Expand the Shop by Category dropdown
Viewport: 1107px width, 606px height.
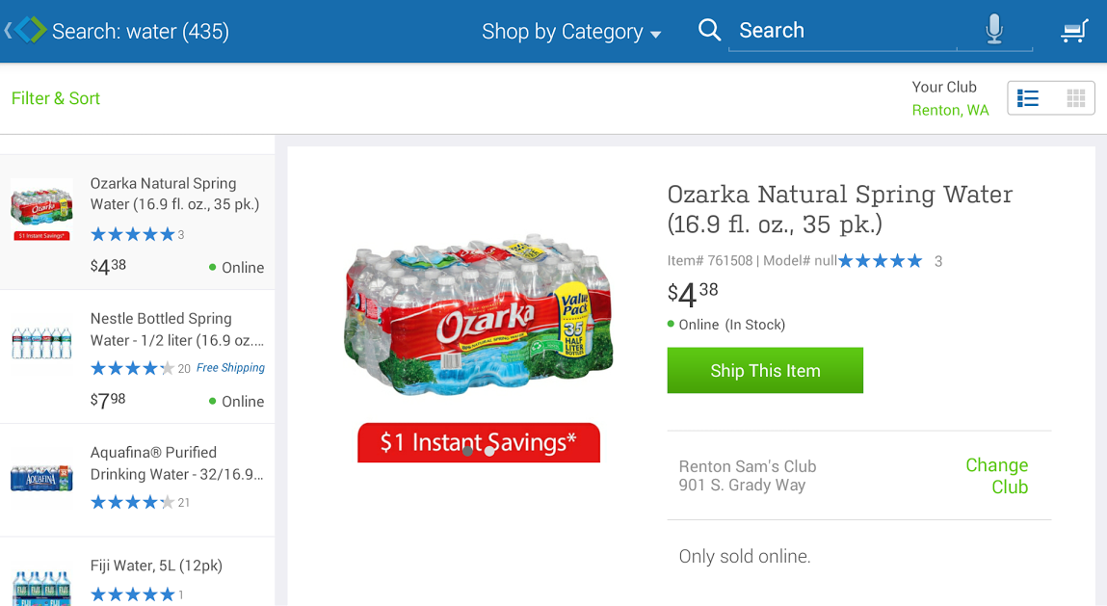click(571, 32)
